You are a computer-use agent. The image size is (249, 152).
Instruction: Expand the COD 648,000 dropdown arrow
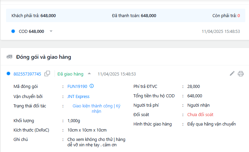point(51,31)
